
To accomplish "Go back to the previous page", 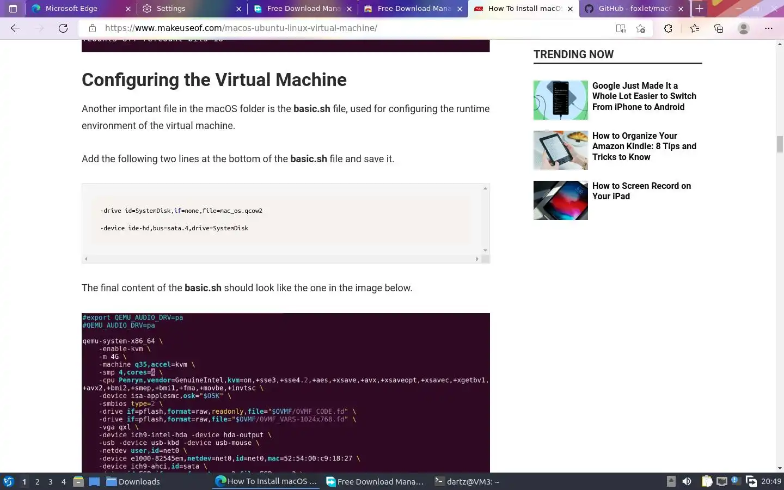I will point(15,28).
